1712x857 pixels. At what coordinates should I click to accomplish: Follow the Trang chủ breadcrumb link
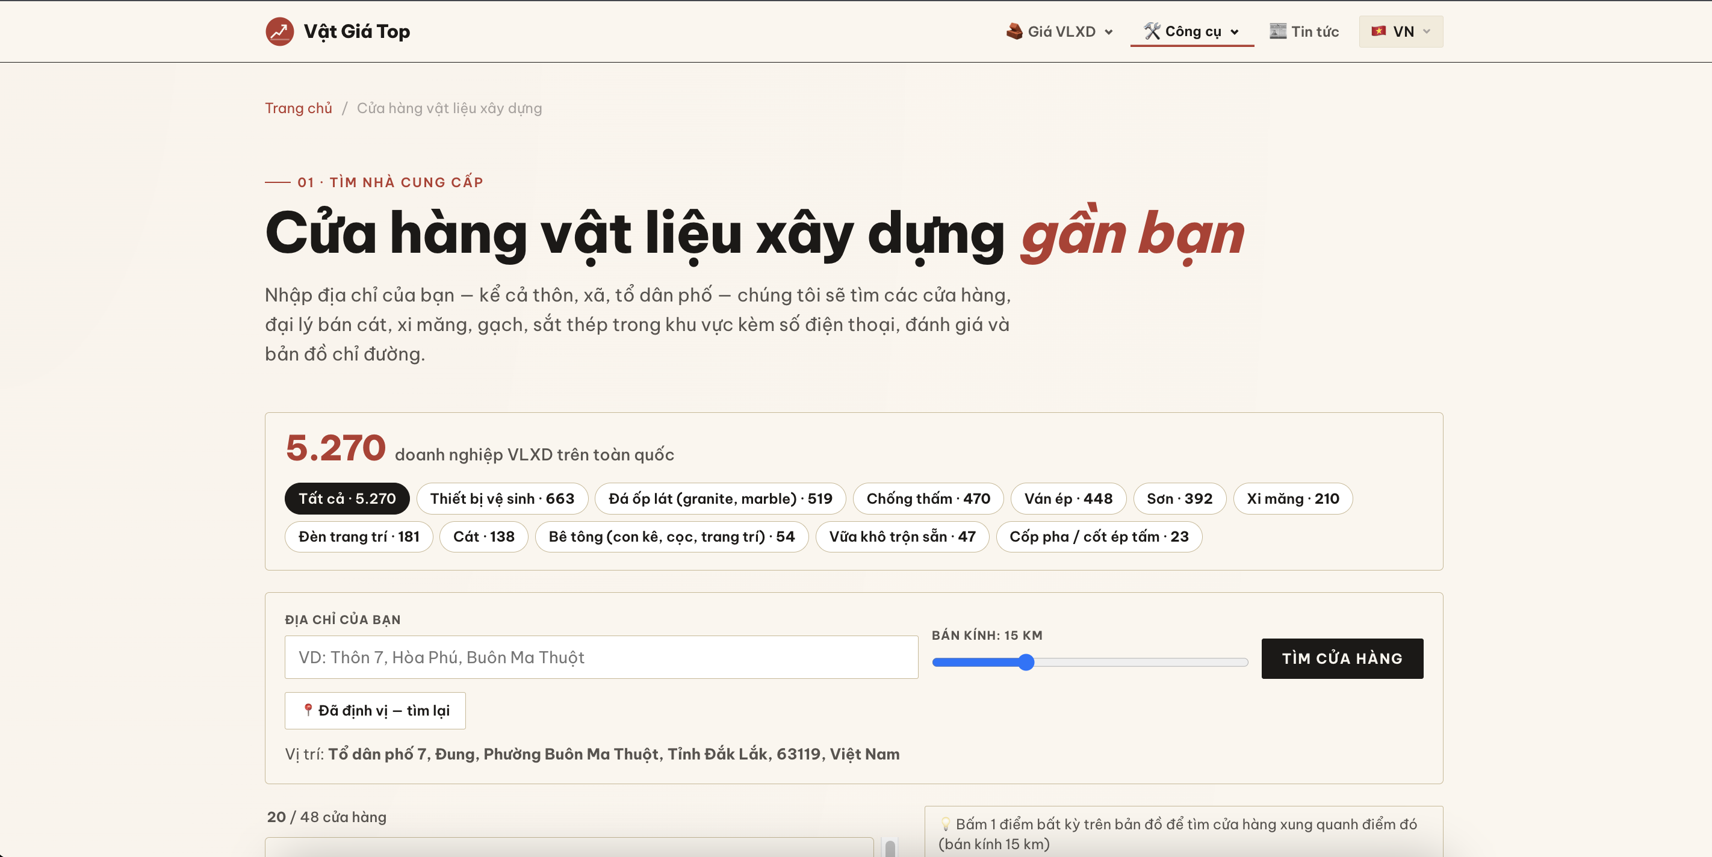coord(299,108)
